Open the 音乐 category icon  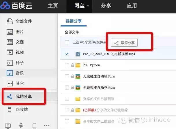(x=10, y=73)
